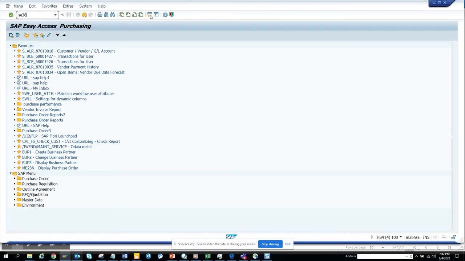Open the HS4 system info dropdown

(x=400, y=237)
